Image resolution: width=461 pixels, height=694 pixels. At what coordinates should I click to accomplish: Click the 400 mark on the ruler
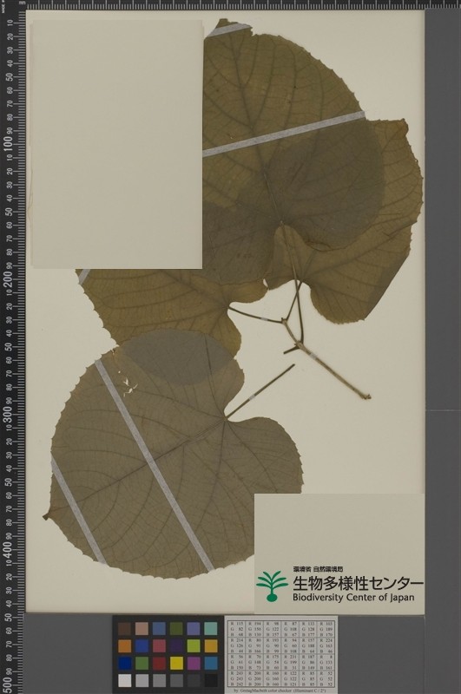[9, 549]
